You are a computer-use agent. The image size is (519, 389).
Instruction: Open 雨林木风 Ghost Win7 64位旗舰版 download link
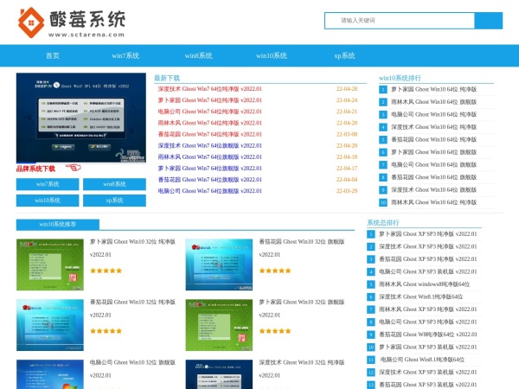[x=210, y=156]
